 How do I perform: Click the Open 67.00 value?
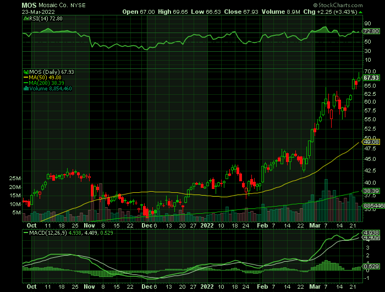(139, 12)
